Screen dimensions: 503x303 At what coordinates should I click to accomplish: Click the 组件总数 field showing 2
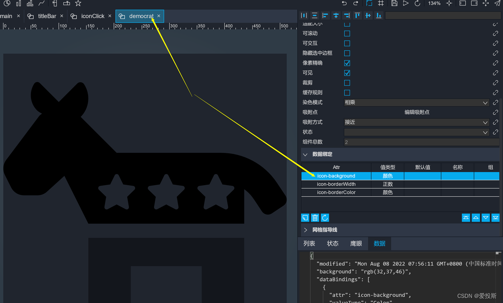[422, 142]
